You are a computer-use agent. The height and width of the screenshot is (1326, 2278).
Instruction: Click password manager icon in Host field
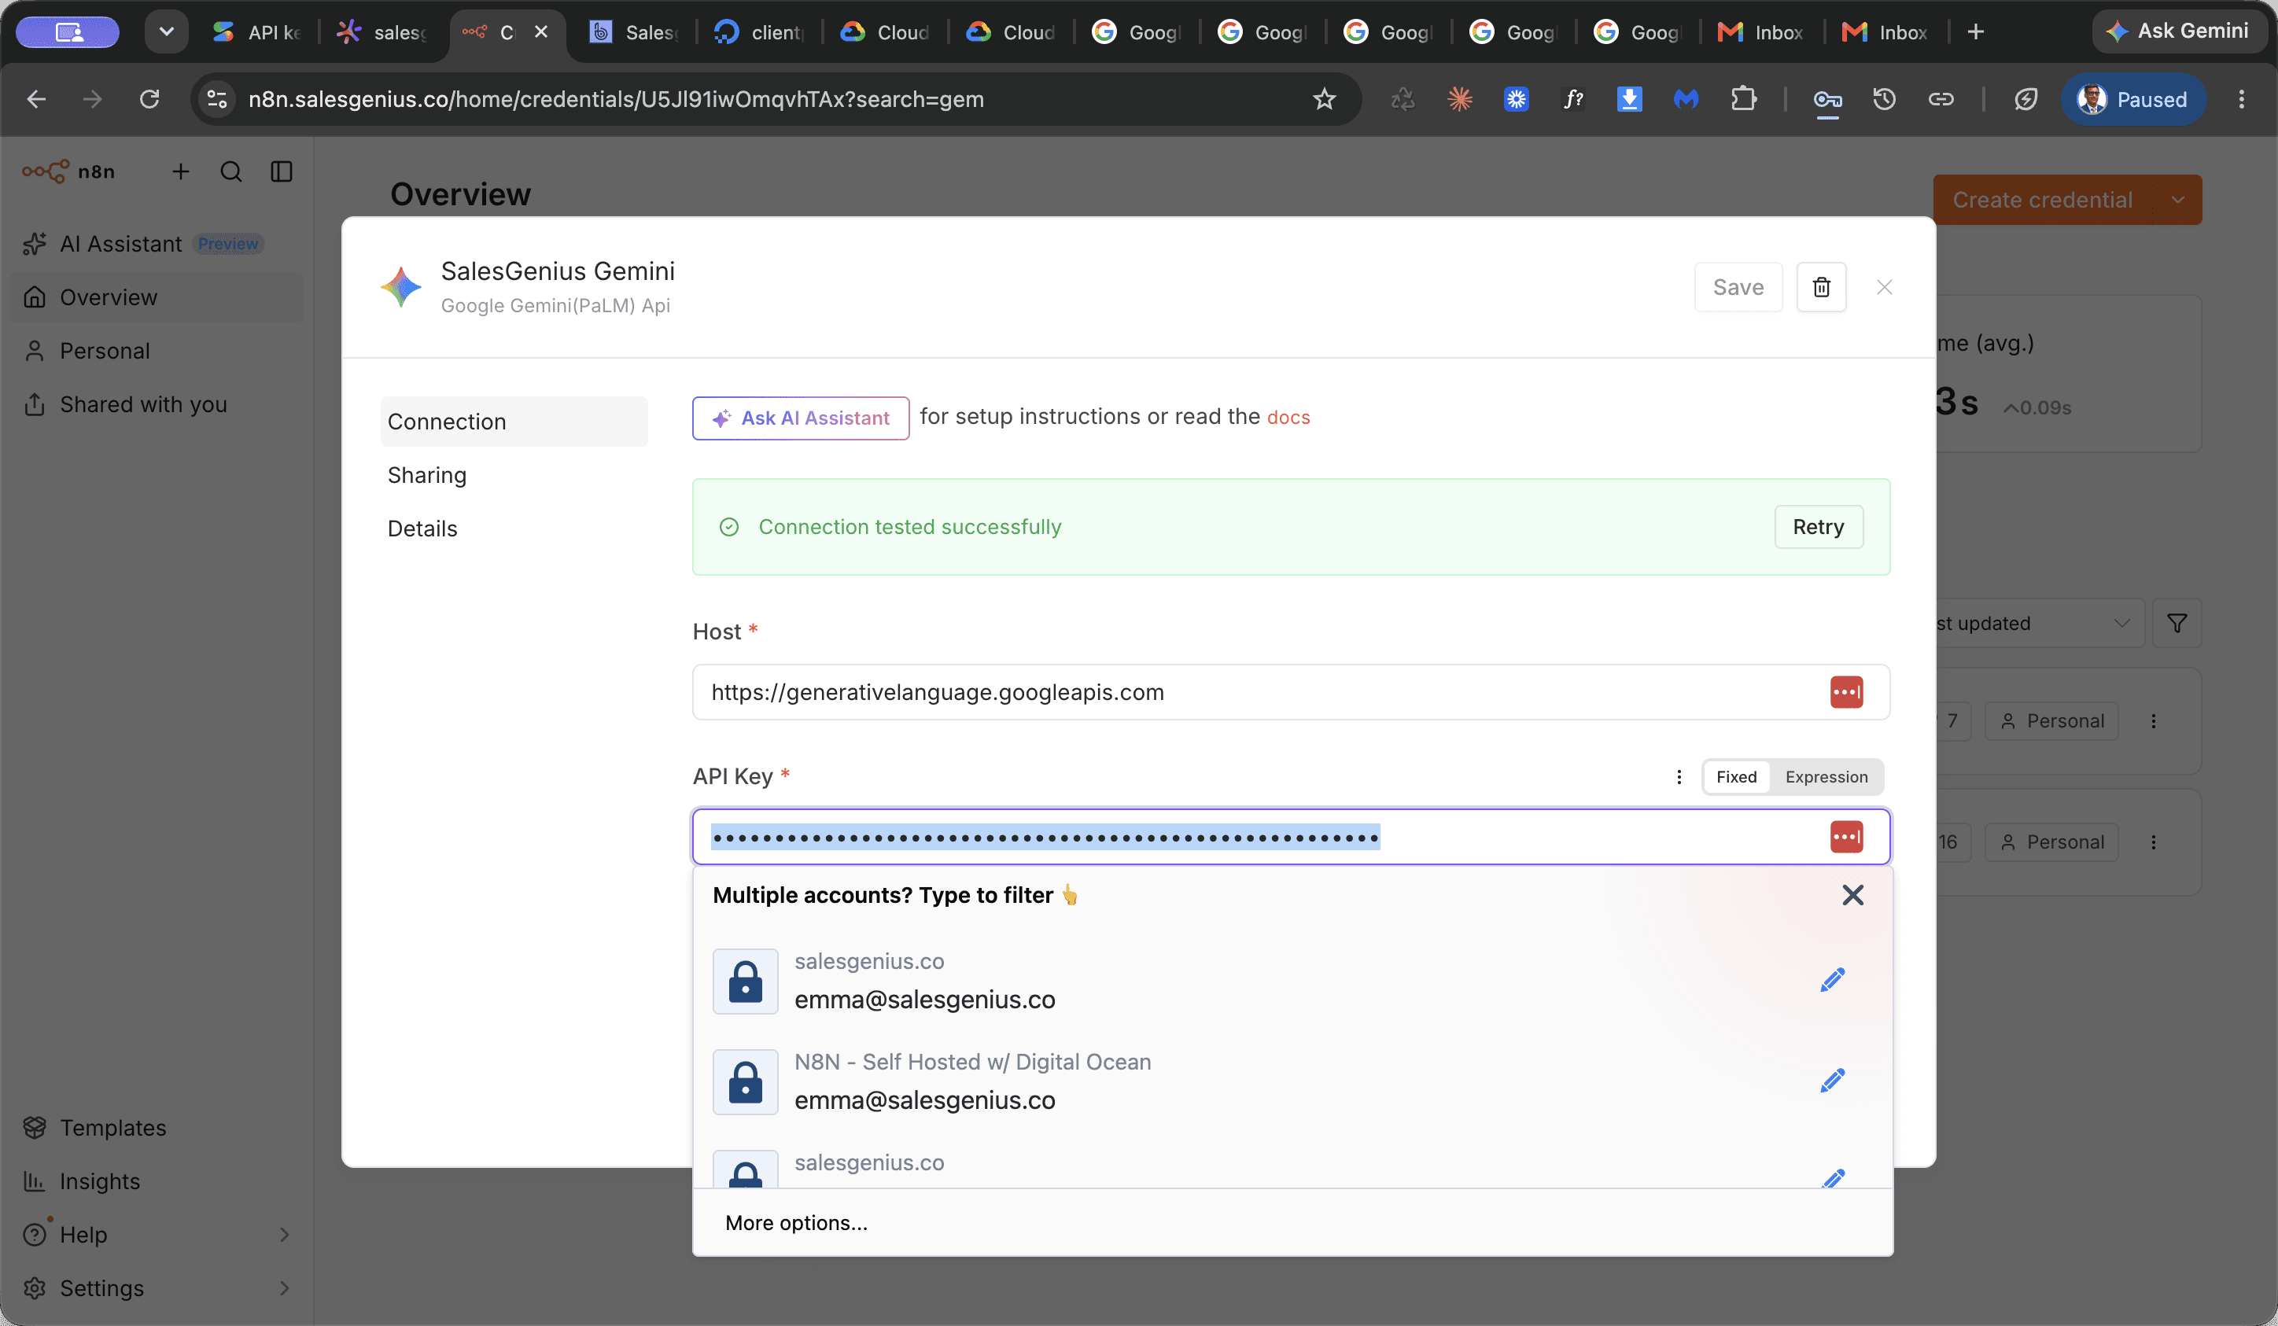pos(1846,692)
